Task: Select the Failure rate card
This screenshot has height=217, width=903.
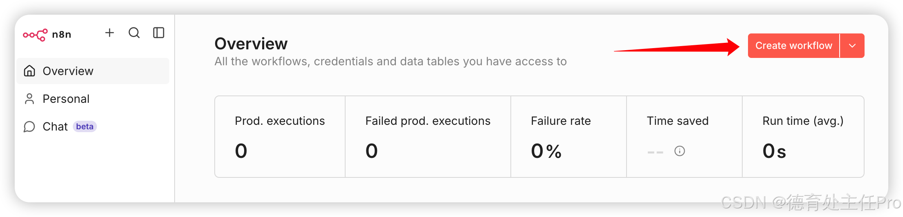Action: (x=568, y=137)
